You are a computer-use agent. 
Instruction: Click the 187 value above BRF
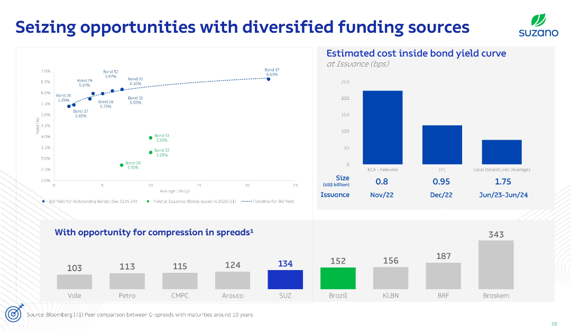pos(443,256)
